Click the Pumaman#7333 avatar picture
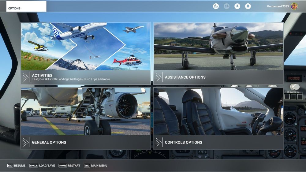This screenshot has height=172, width=306. (294, 6)
